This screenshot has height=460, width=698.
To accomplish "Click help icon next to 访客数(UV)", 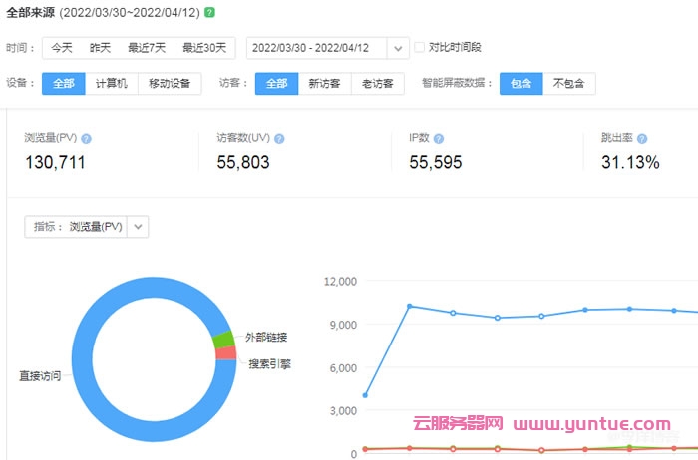I will coord(278,139).
